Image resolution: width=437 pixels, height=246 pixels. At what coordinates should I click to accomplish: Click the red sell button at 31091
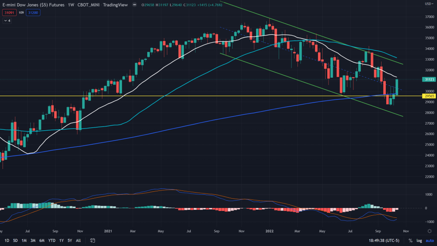coord(8,13)
